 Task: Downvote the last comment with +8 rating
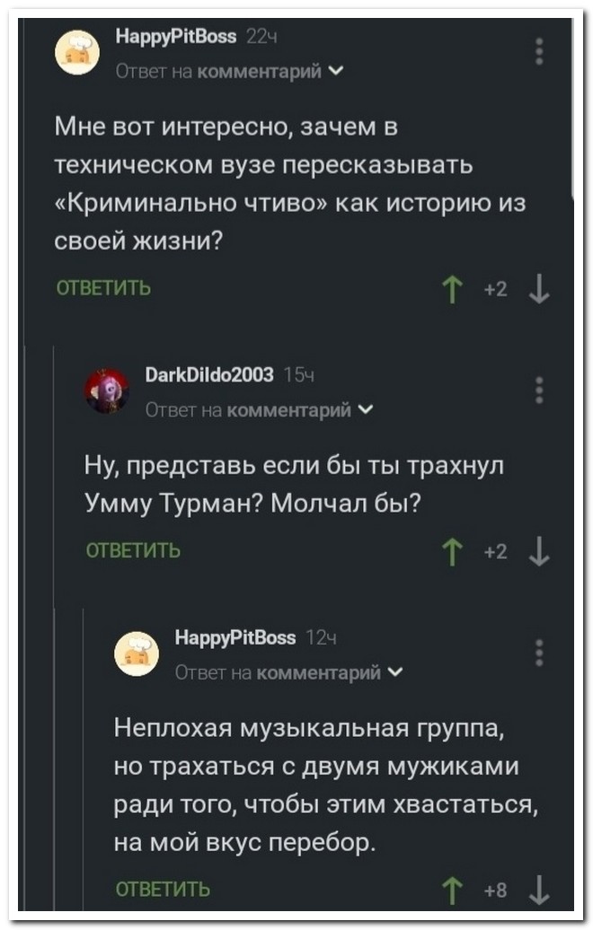coord(538,889)
